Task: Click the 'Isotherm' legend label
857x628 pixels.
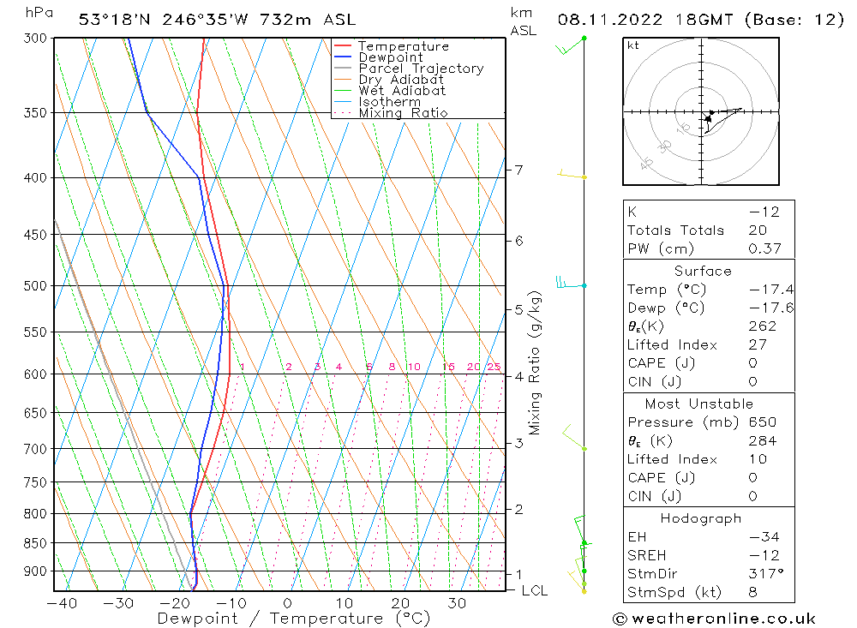Action: tap(390, 102)
